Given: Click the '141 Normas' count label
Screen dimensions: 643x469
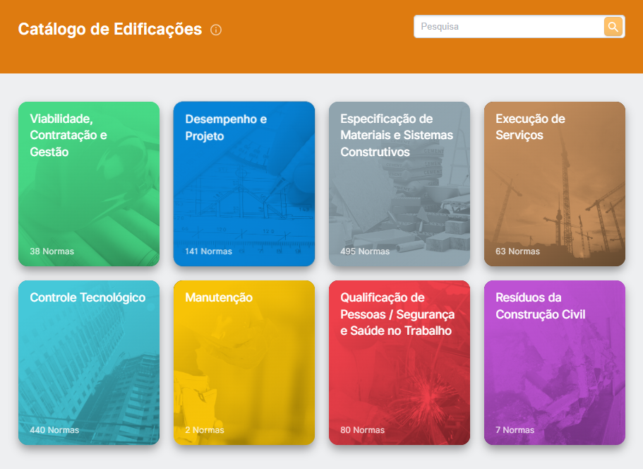Looking at the screenshot, I should [208, 251].
